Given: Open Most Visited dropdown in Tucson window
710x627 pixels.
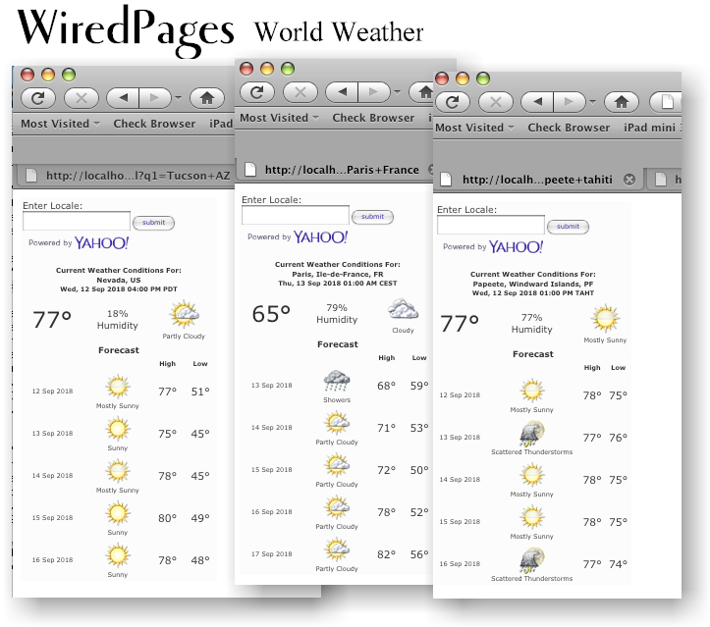Looking at the screenshot, I should 60,124.
